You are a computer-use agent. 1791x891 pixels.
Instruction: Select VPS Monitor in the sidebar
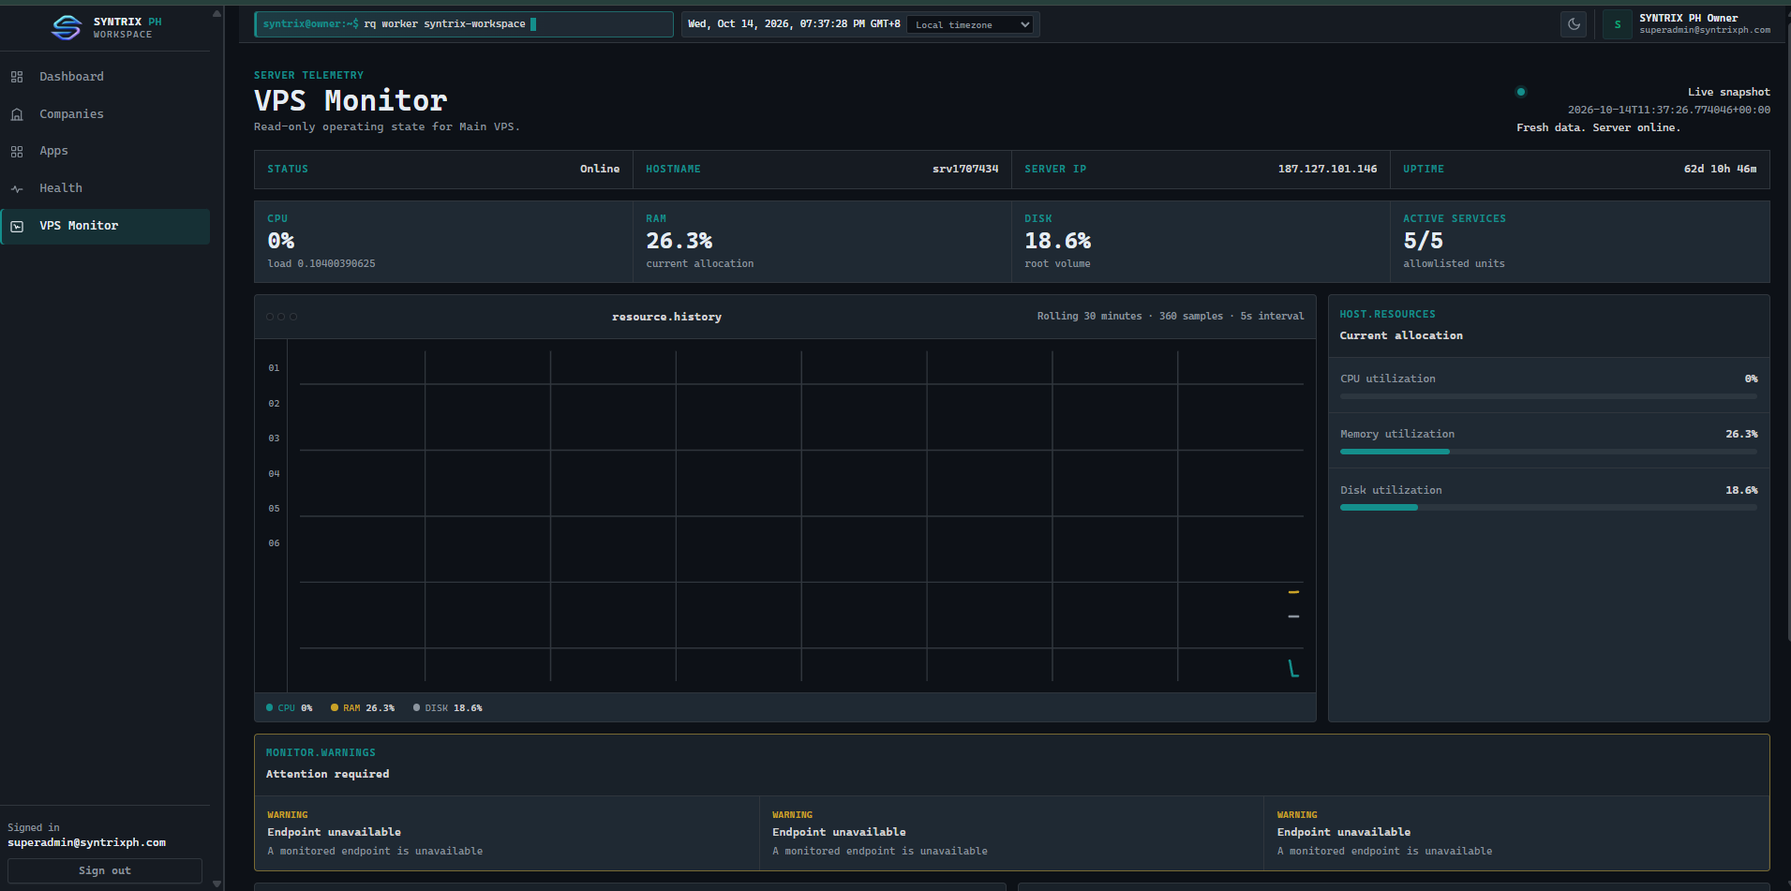(x=105, y=226)
